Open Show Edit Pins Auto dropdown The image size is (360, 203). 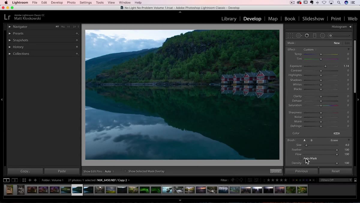pyautogui.click(x=109, y=171)
